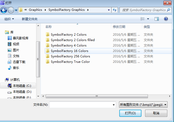The height and width of the screenshot is (122, 174).
Task: Open the address bar history dropdown
Action: click(x=109, y=10)
